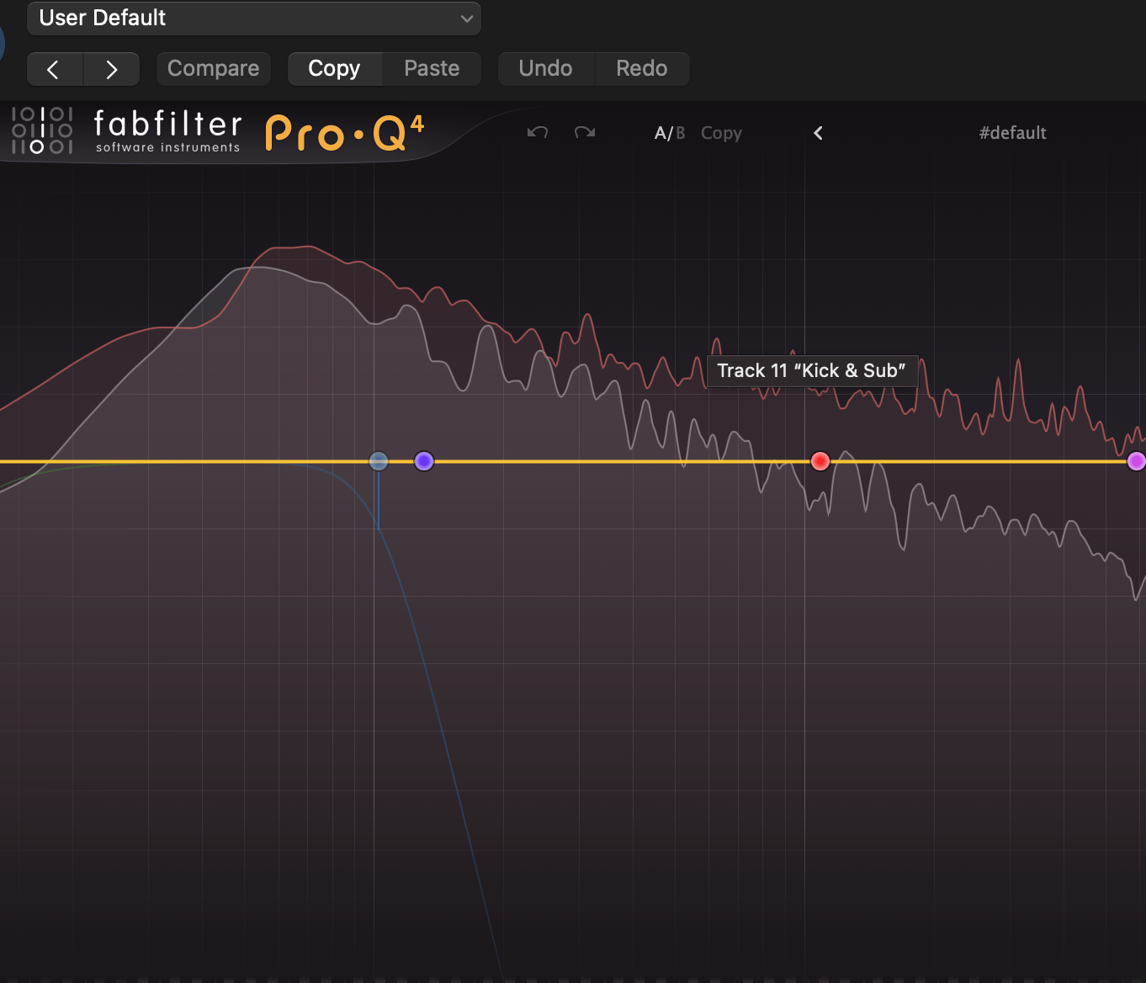
Task: Click the Paste button
Action: 432,69
